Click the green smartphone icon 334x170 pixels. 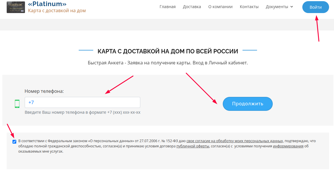pyautogui.click(x=17, y=104)
